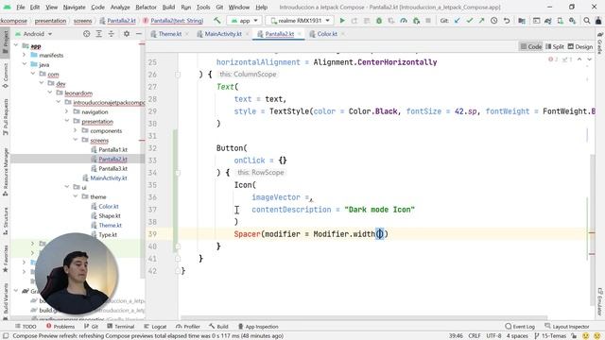The image size is (605, 340).
Task: Click Collapse All in Project panel
Action: pyautogui.click(x=112, y=34)
